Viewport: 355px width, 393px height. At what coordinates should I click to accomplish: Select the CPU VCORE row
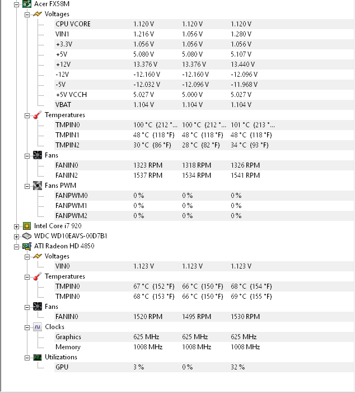pyautogui.click(x=204, y=24)
